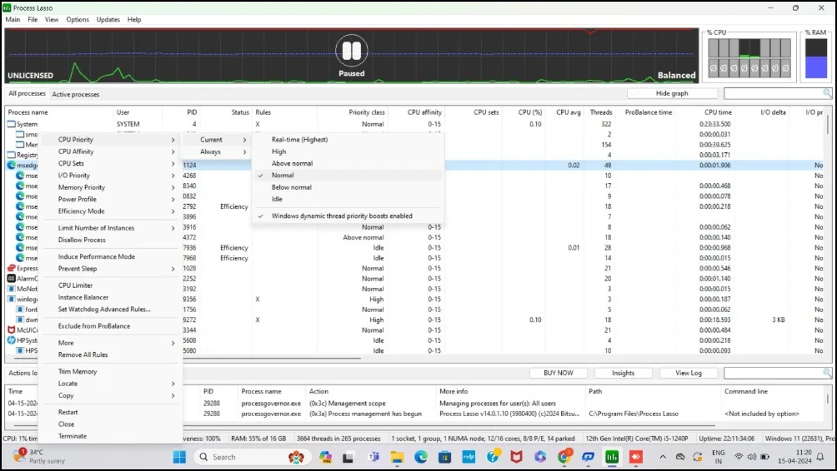Screen dimensions: 837x471
Task: Expand the I/O Priority submenu
Action: [111, 176]
